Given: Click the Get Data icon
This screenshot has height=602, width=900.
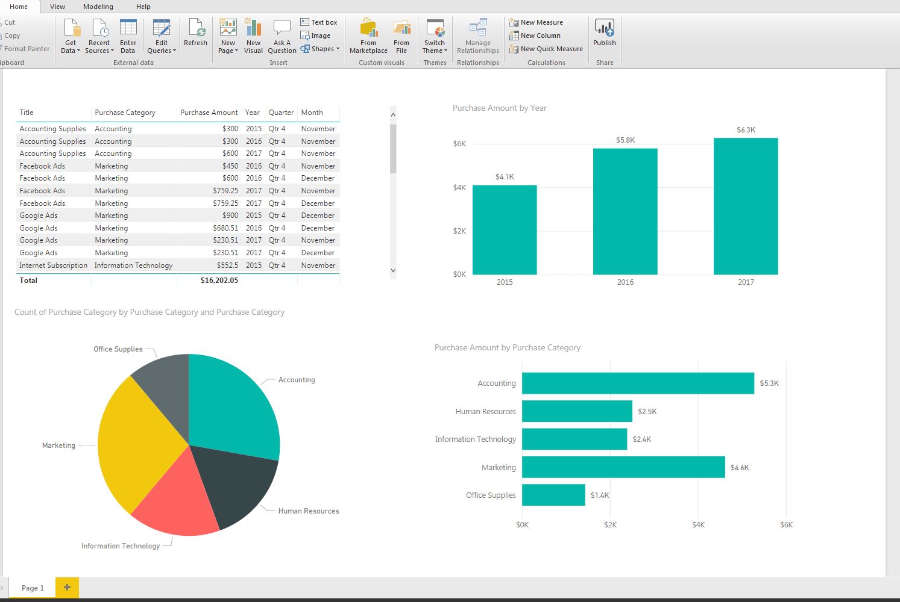Looking at the screenshot, I should (71, 28).
